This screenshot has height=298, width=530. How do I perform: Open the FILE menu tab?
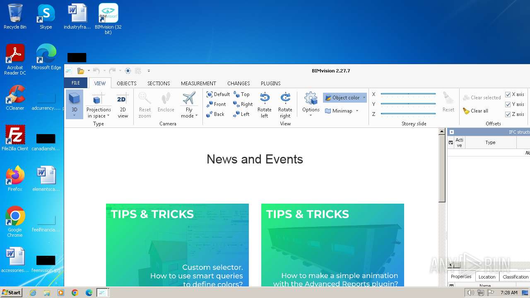click(76, 83)
